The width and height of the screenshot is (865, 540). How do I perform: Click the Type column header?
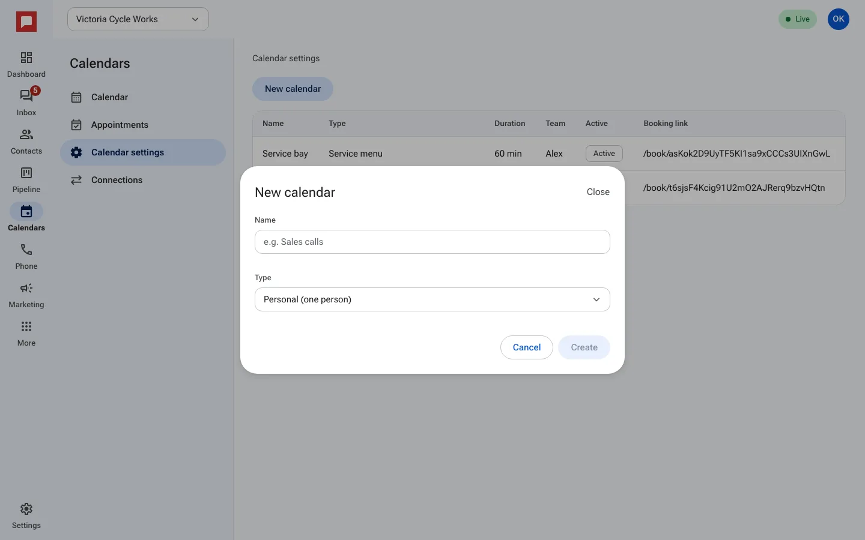click(337, 124)
